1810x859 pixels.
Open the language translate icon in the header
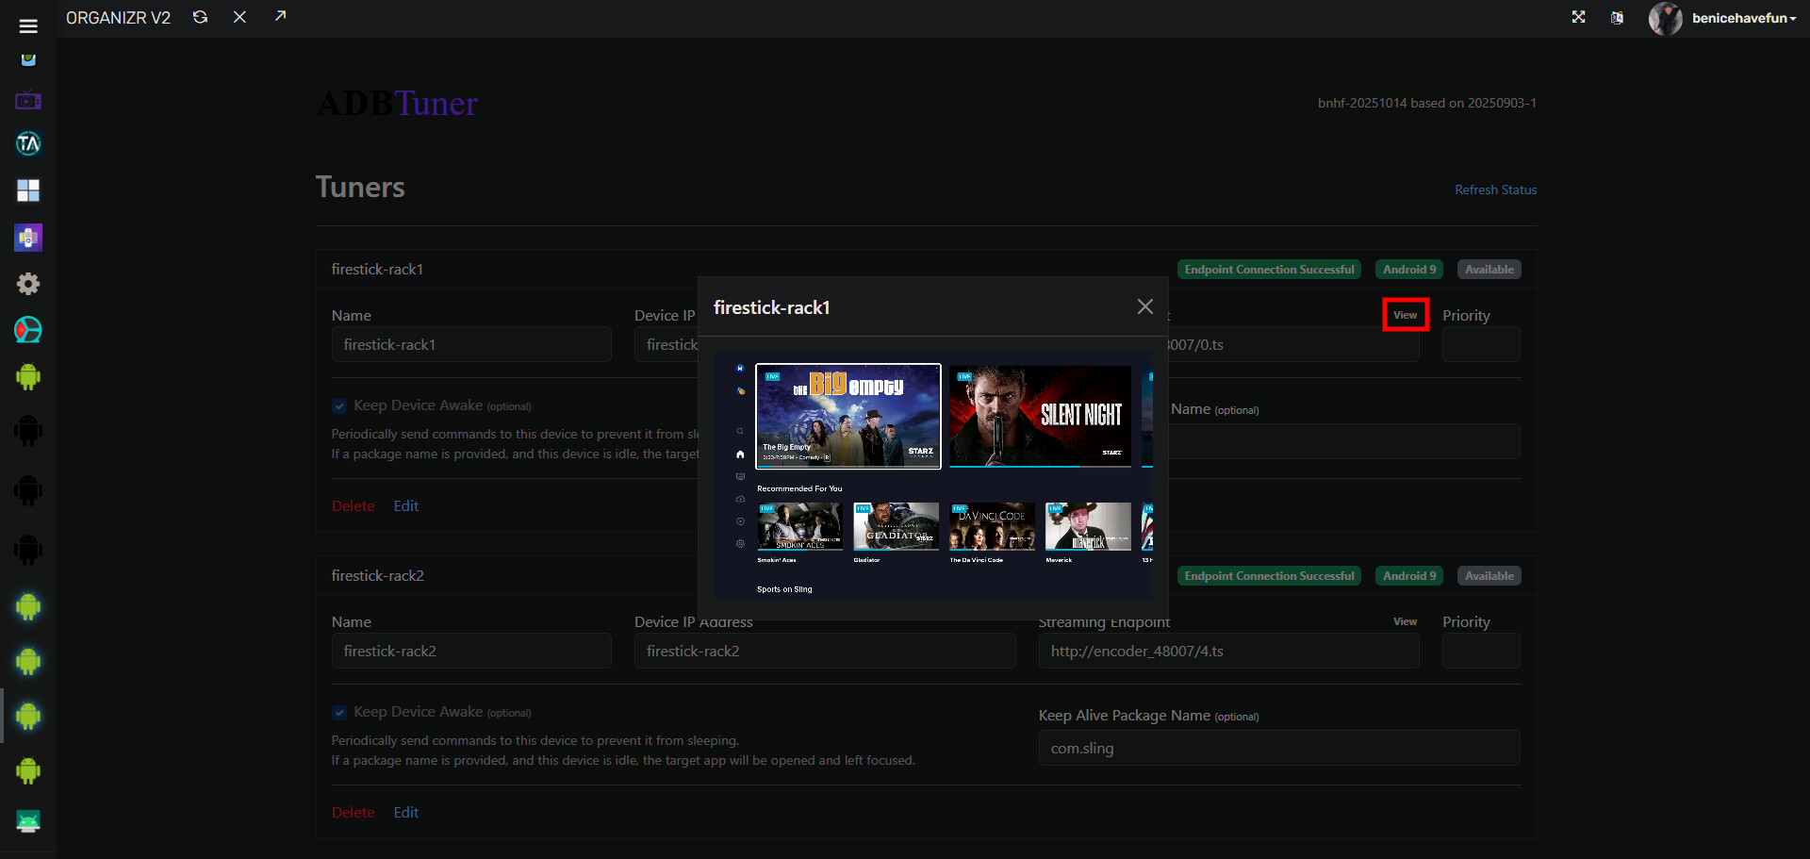tap(1617, 18)
